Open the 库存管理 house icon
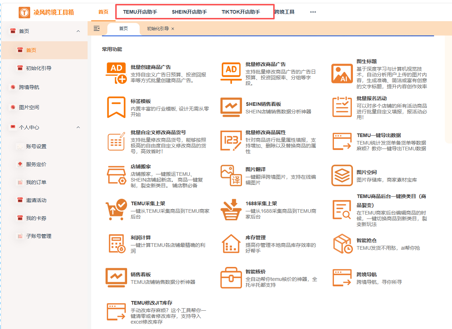The image size is (452, 329). point(231,243)
